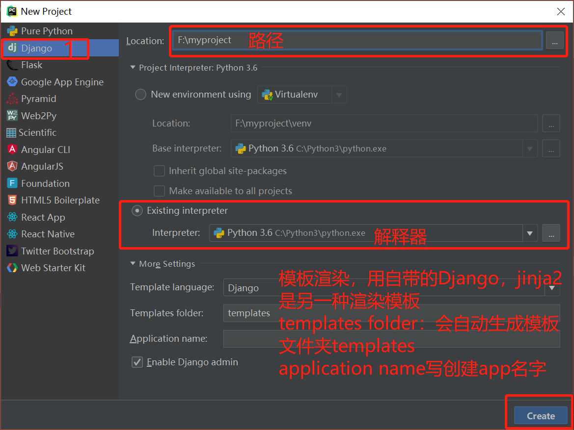
Task: Click the HTML5 Boilerplate icon
Action: (12, 200)
